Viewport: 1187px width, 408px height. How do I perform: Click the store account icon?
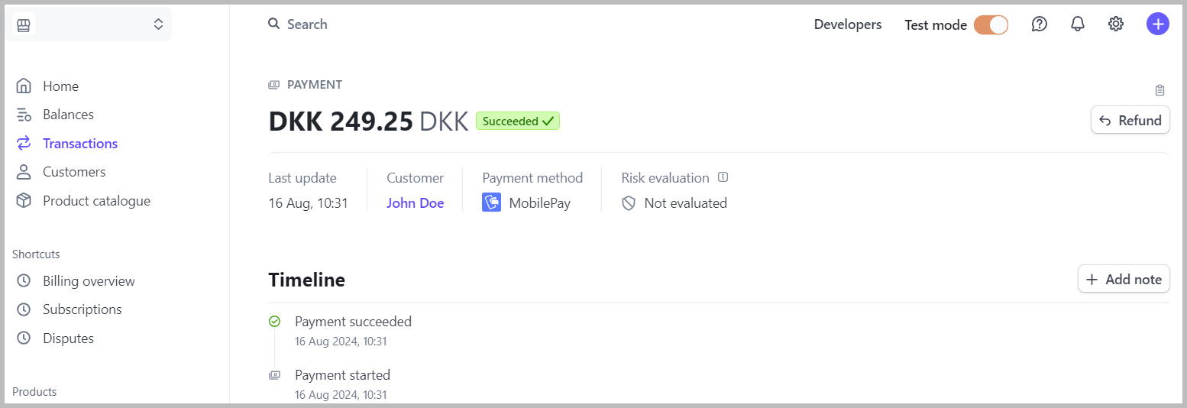click(x=24, y=25)
